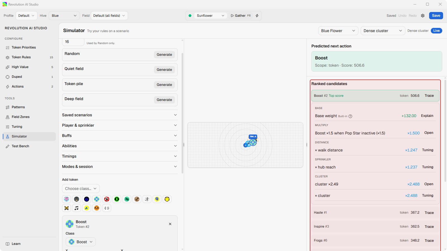Screen dimensions: 447x251
Task: Add the green eye token
Action: pos(117,199)
